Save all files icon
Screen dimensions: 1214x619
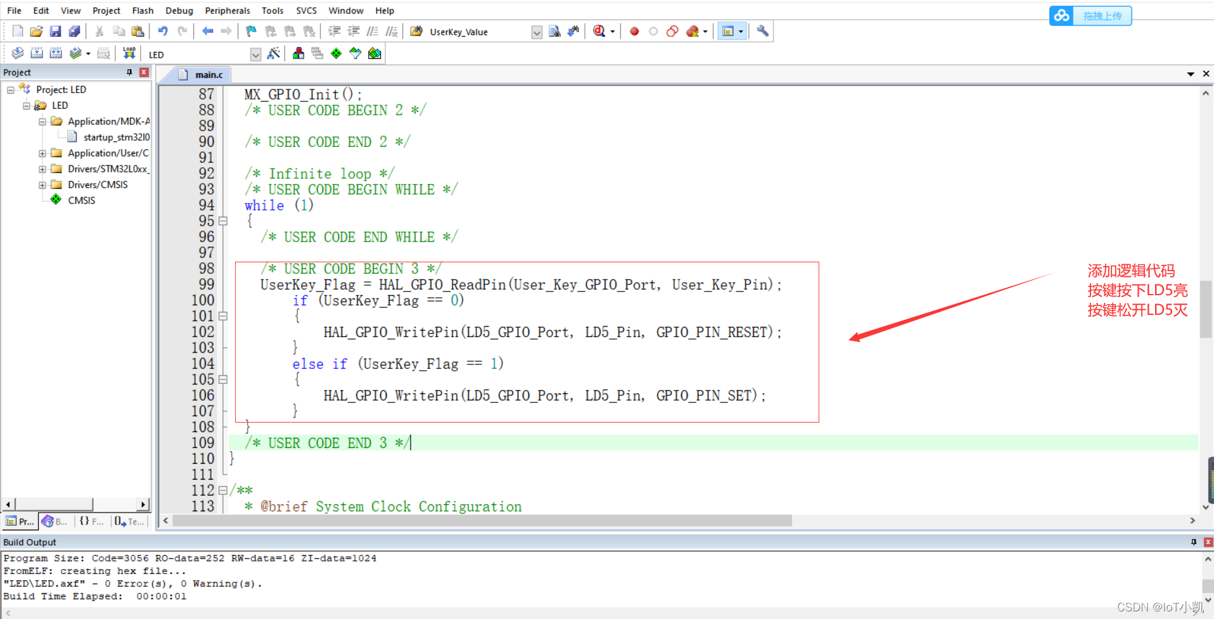[74, 31]
